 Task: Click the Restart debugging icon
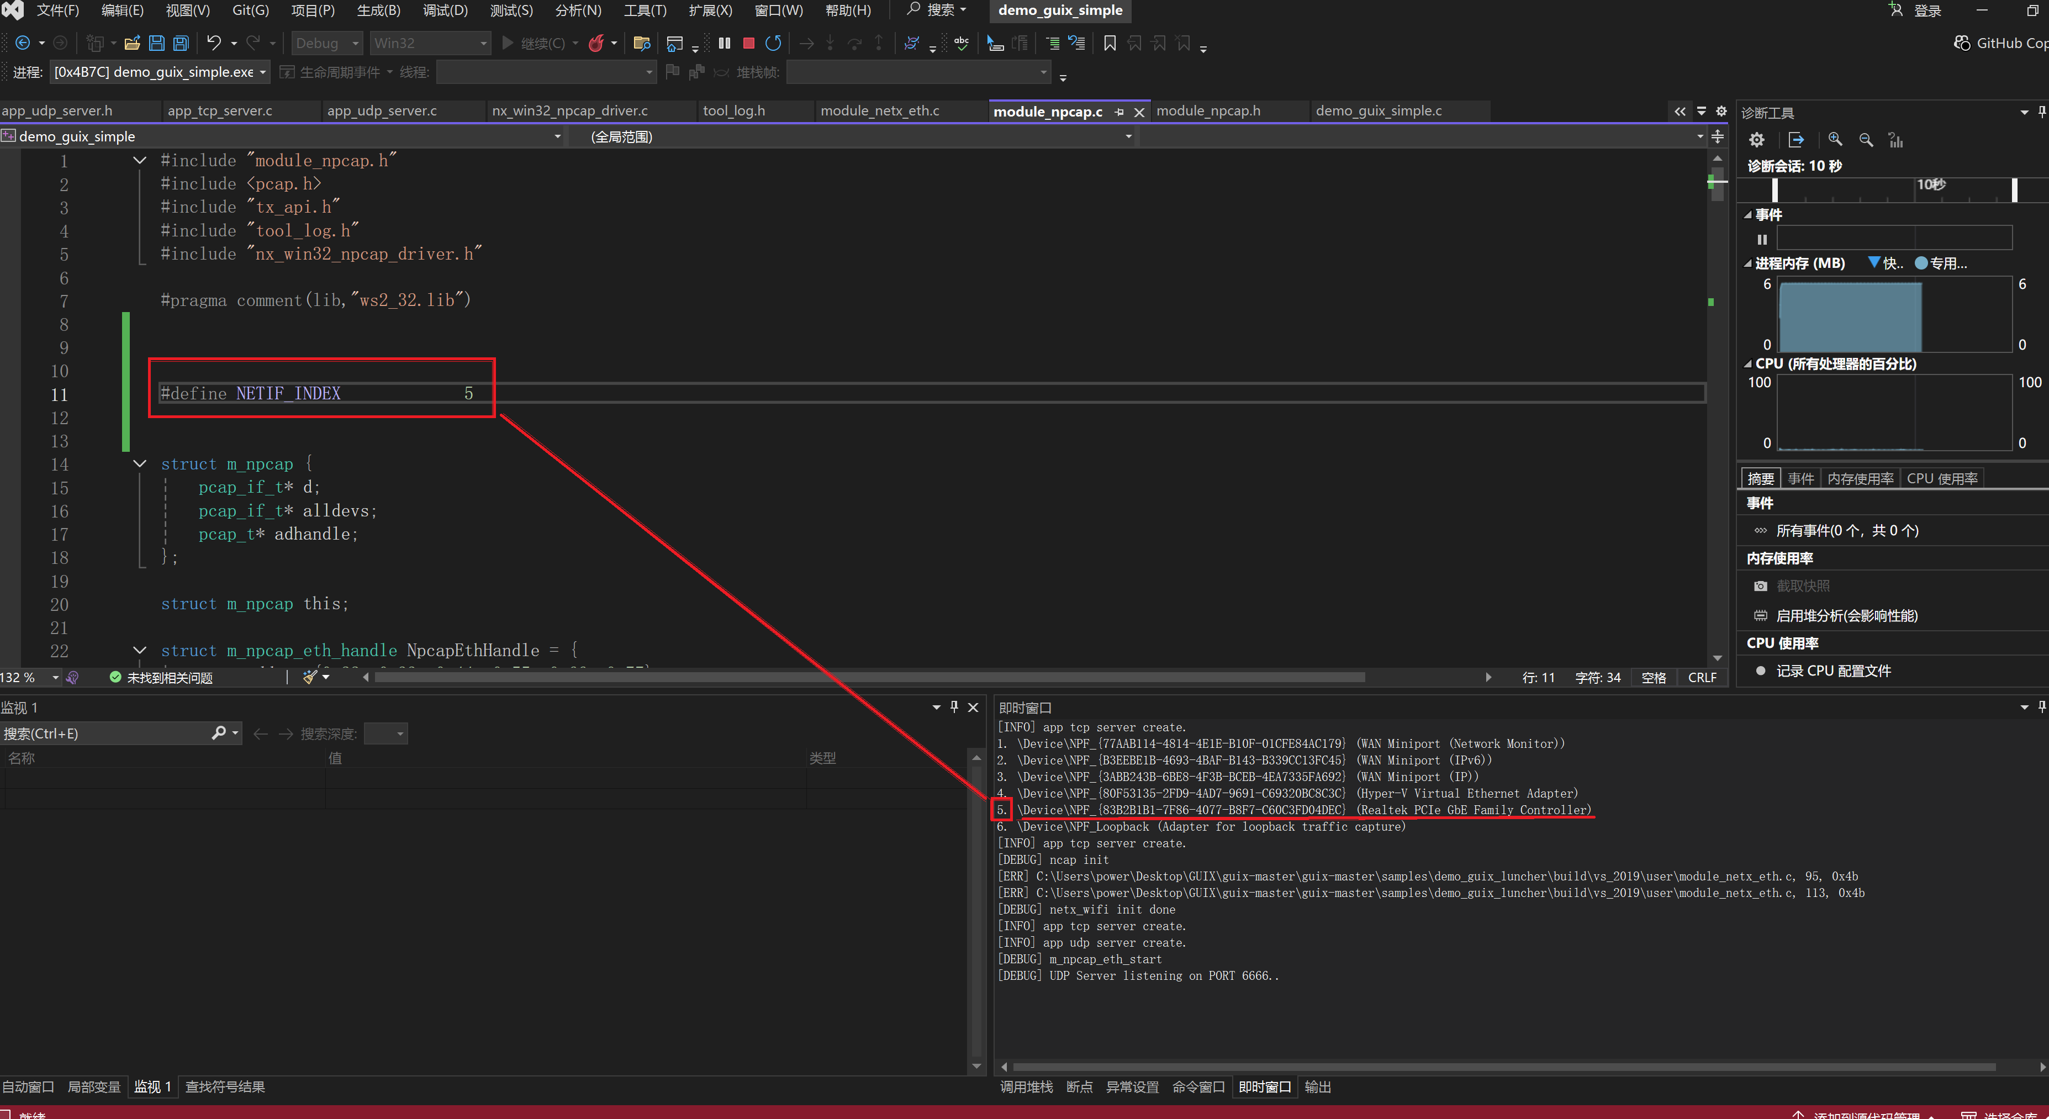click(773, 43)
